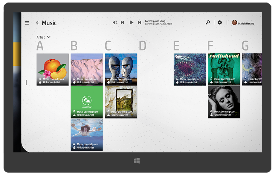Open the pink mountain album cover

pos(87,70)
